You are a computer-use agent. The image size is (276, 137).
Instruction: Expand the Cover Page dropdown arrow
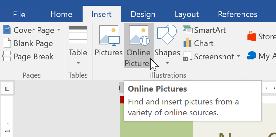tap(58, 30)
